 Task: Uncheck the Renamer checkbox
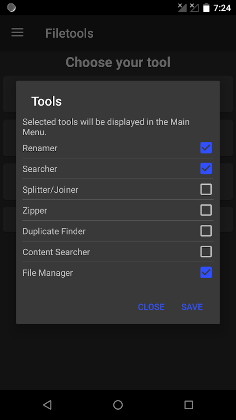click(x=206, y=148)
